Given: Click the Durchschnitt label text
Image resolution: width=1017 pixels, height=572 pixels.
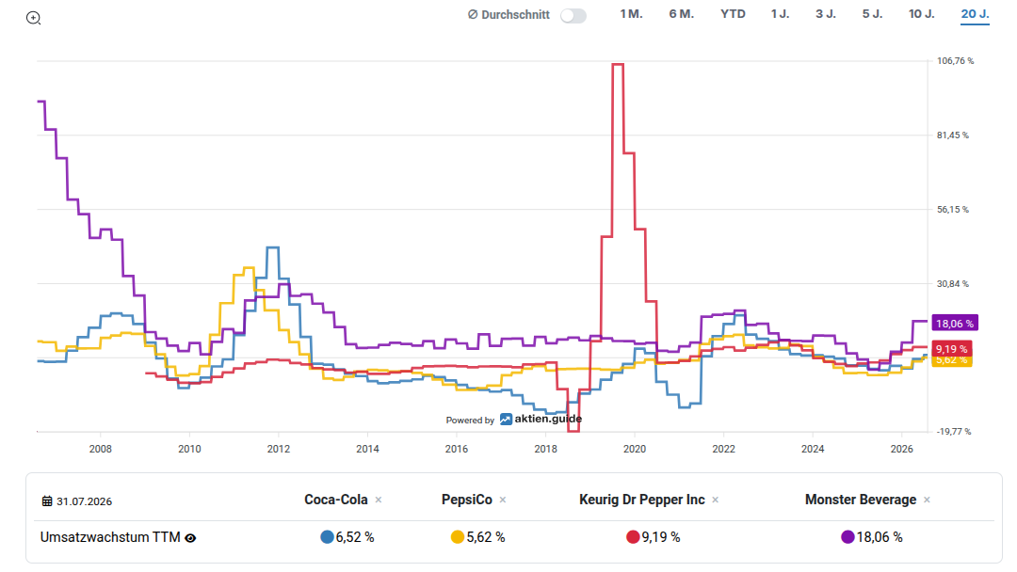Looking at the screenshot, I should (x=516, y=15).
